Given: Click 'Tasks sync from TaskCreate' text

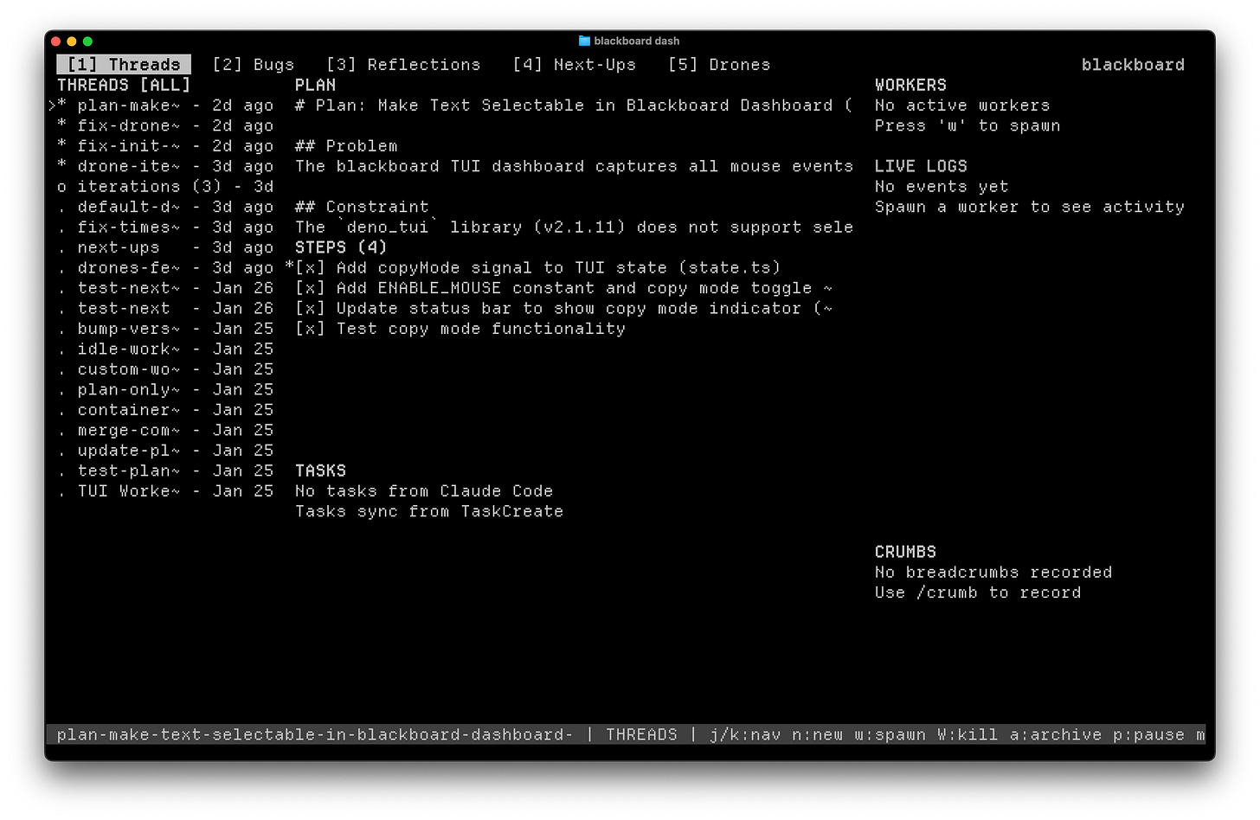Looking at the screenshot, I should [x=429, y=512].
